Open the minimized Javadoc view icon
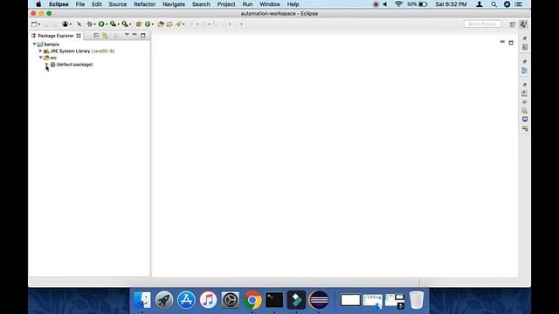The height and width of the screenshot is (314, 559). 525,102
